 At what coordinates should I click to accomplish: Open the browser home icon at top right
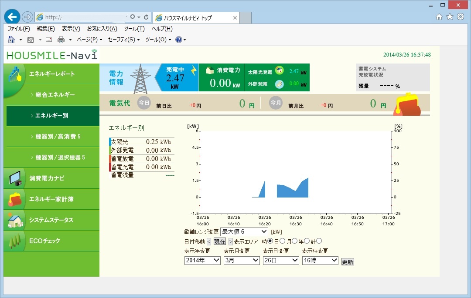click(439, 17)
